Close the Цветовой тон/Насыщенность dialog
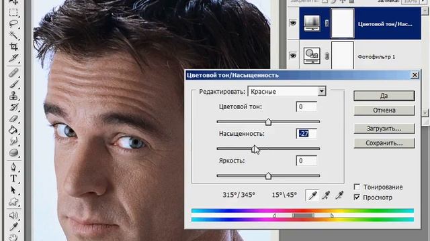 (x=415, y=75)
